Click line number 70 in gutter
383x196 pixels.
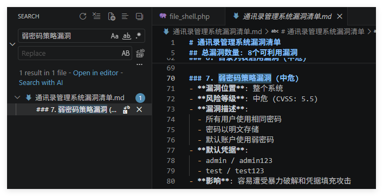pos(171,79)
